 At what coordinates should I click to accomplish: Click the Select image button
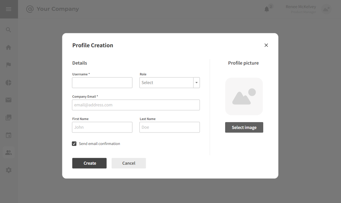tap(244, 127)
